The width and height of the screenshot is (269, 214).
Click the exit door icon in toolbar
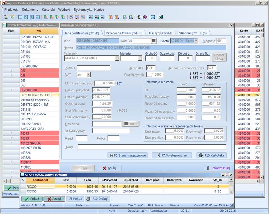[x=161, y=17]
